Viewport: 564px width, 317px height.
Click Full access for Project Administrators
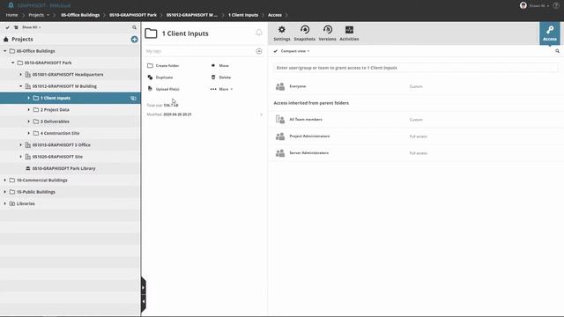tap(419, 136)
